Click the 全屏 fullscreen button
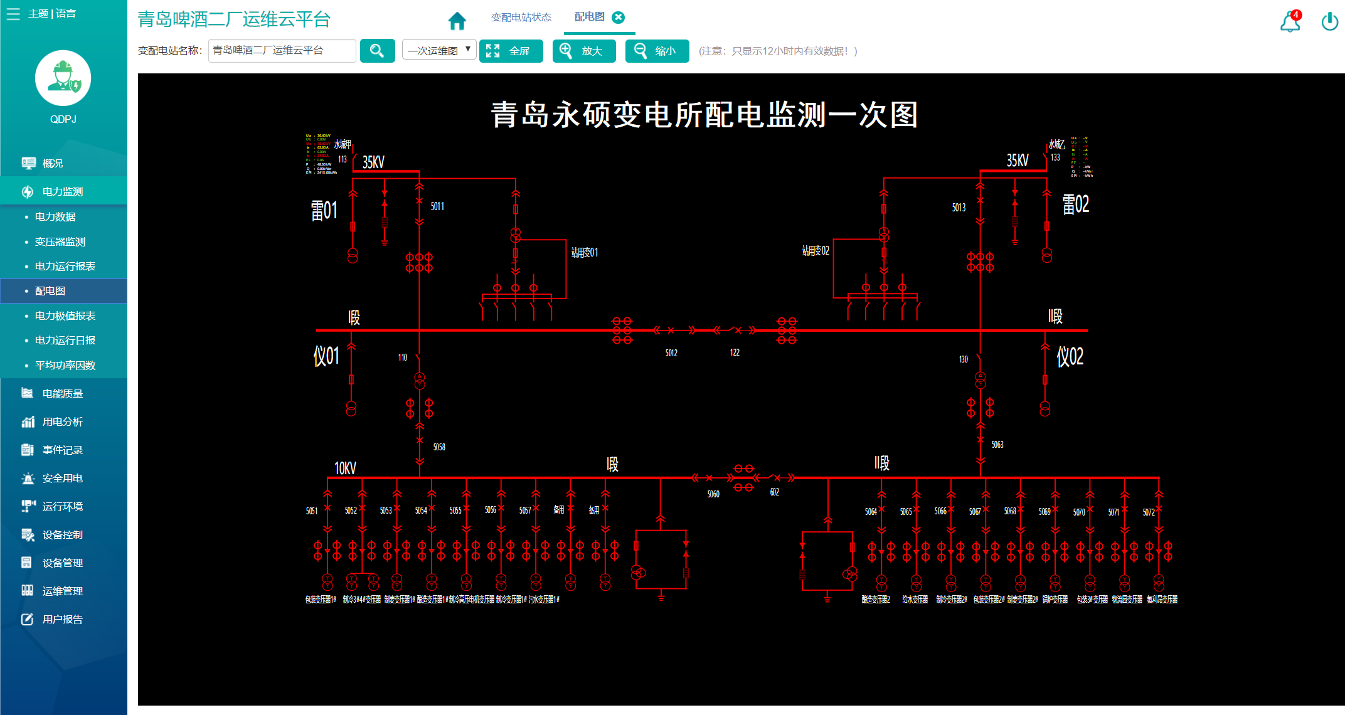The height and width of the screenshot is (715, 1355). pos(511,51)
